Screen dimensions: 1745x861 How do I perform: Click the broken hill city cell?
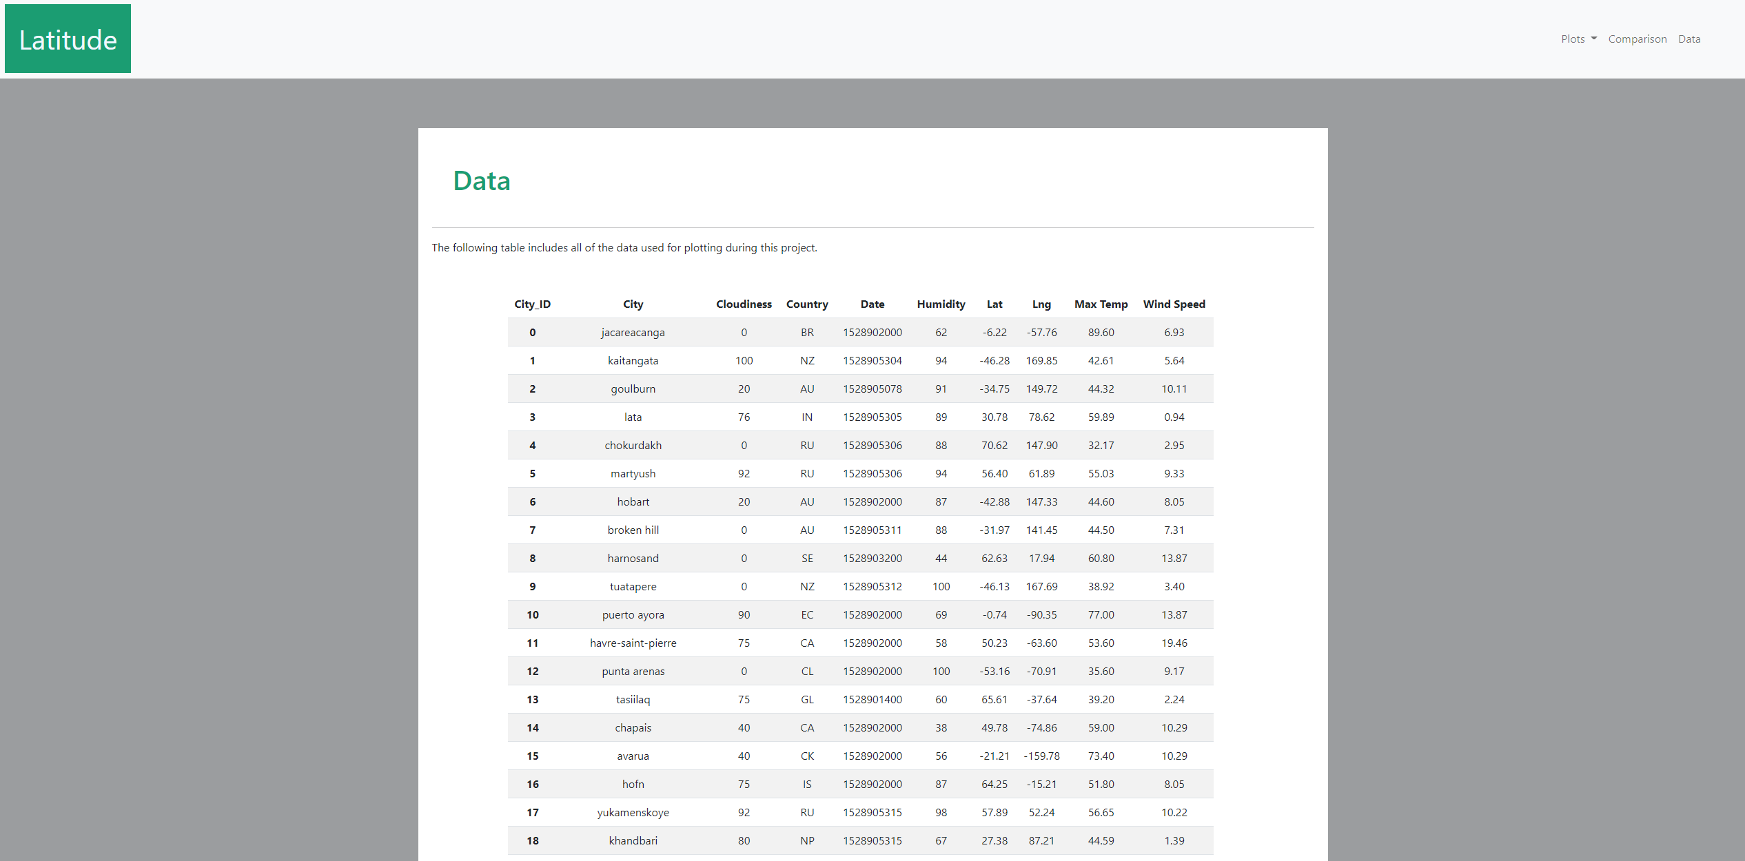(633, 530)
